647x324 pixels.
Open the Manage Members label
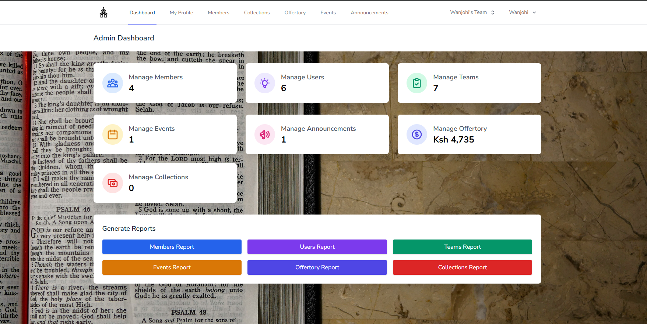coord(156,77)
